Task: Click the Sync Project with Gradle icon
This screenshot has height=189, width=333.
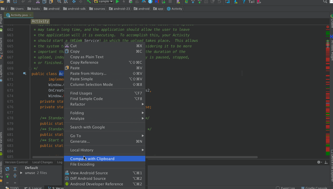Action: click(187, 2)
